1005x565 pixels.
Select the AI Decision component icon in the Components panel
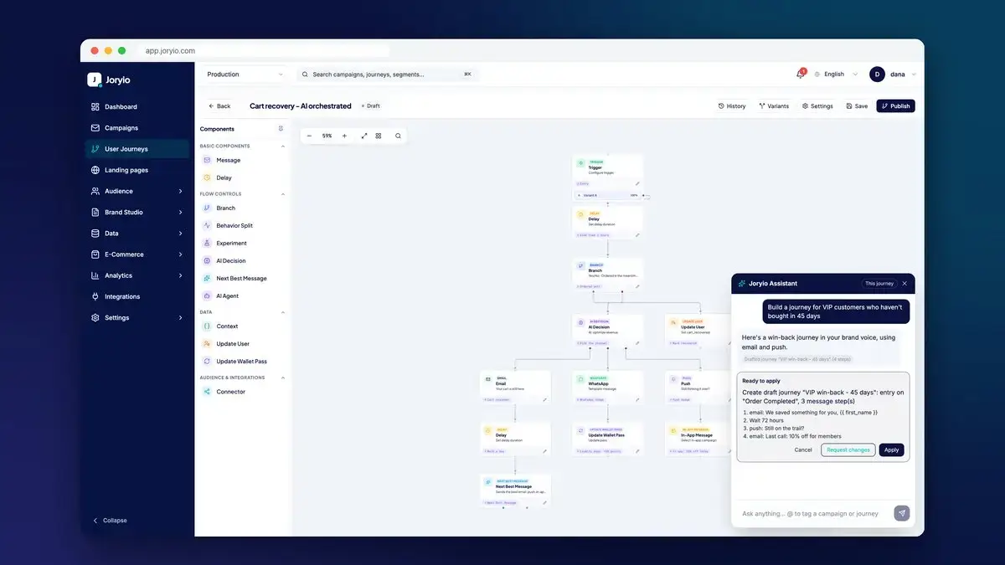click(207, 260)
